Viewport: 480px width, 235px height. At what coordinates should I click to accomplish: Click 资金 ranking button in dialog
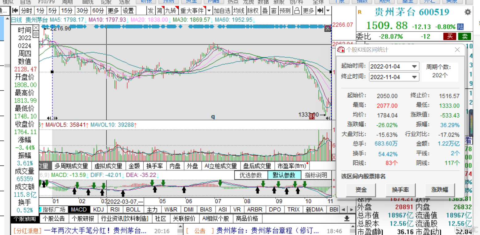[x=361, y=190]
